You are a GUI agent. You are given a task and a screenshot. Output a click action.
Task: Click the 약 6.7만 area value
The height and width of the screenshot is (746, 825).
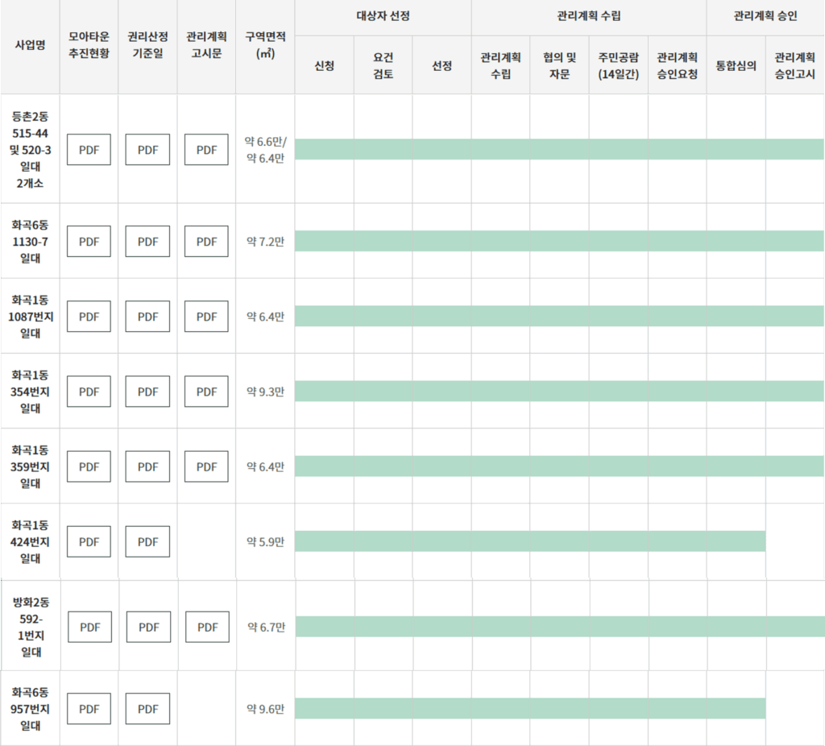pos(266,627)
